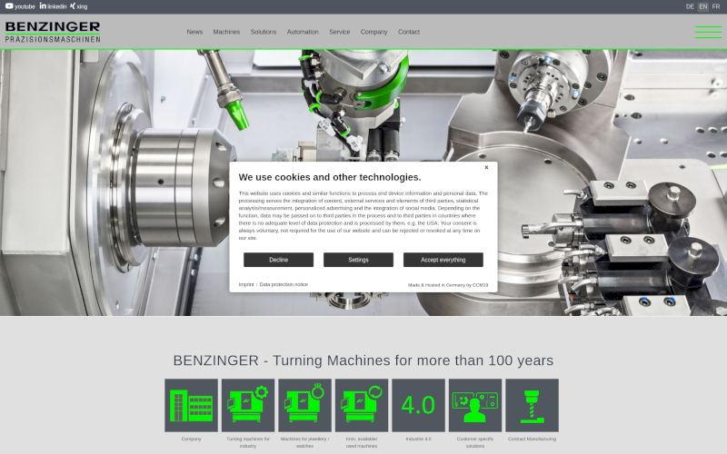This screenshot has width=727, height=454.
Task: Select the Machines for jewellery/watches icon
Action: pyautogui.click(x=304, y=405)
